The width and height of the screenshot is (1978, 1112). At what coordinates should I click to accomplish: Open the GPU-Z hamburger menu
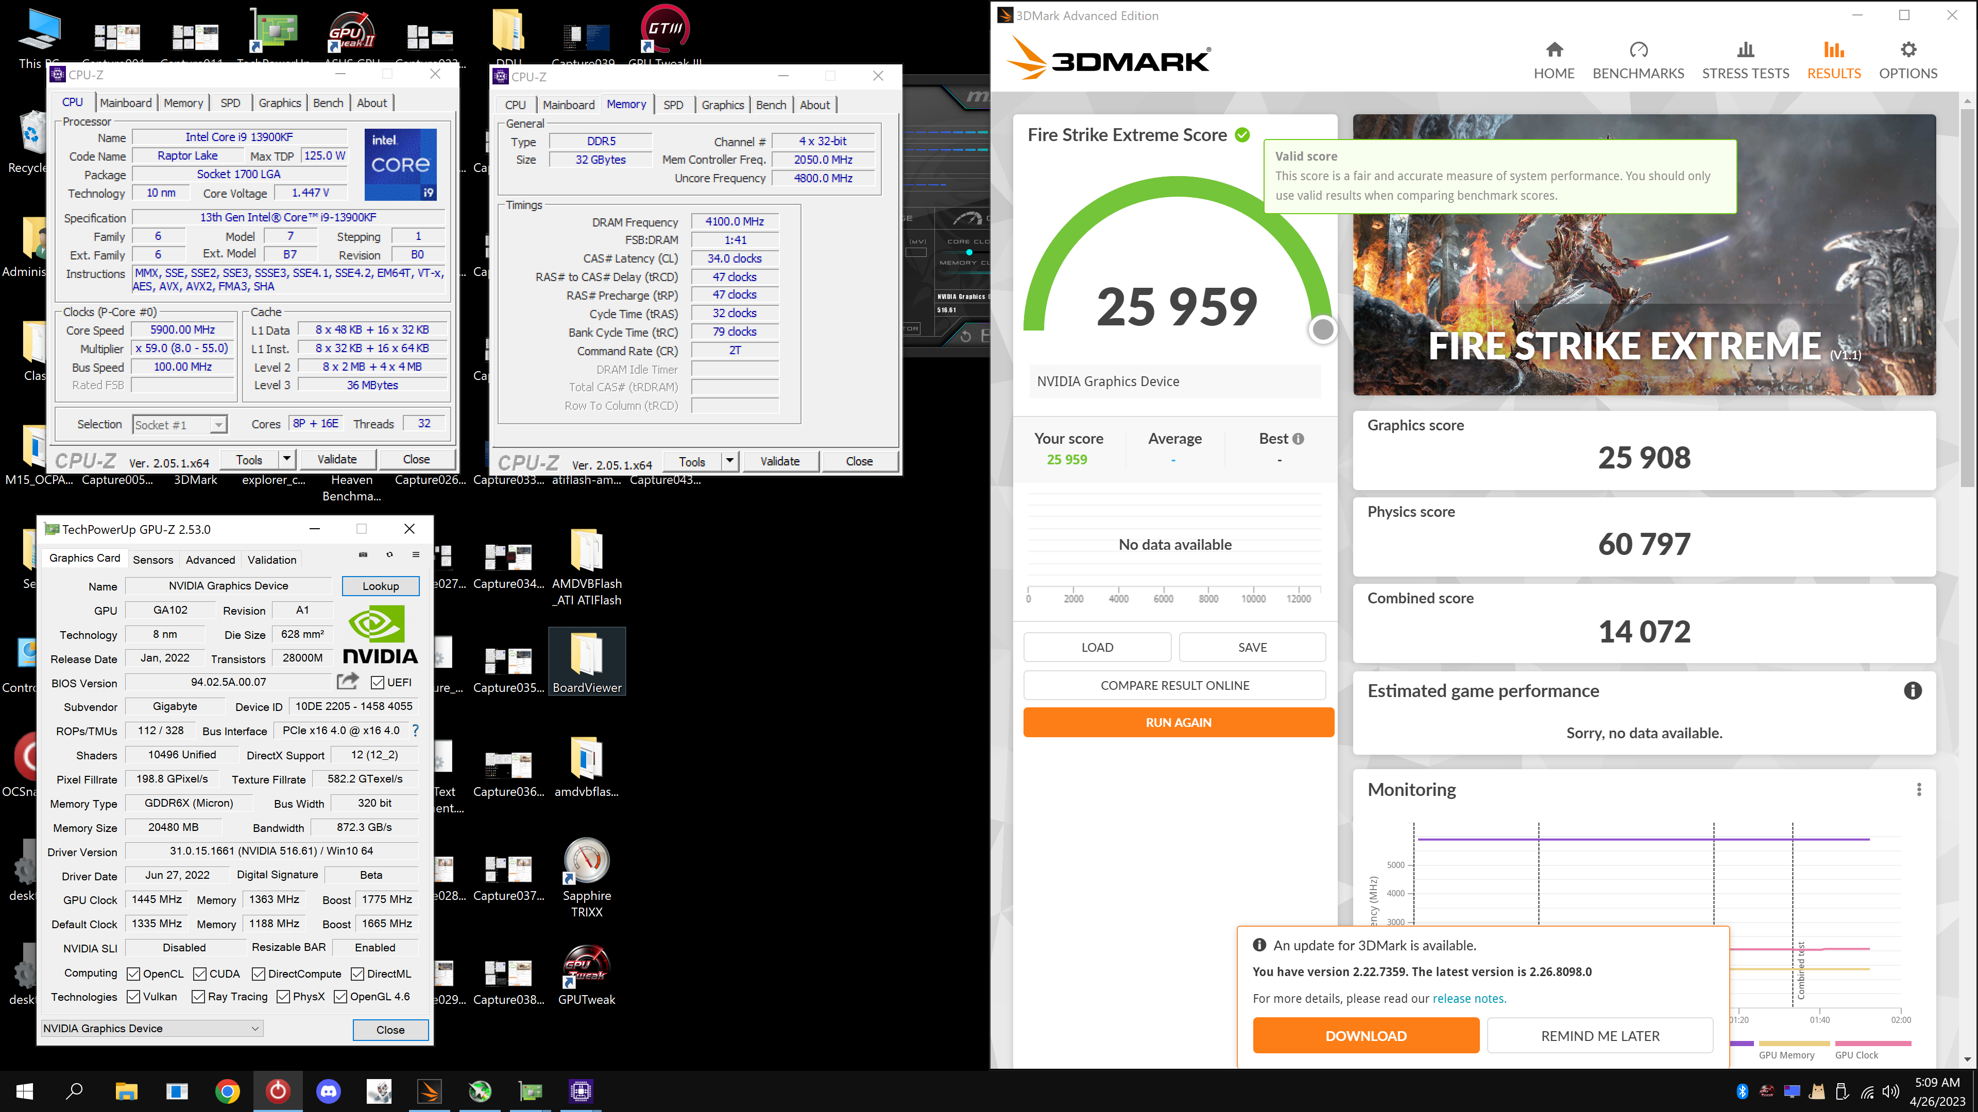pyautogui.click(x=415, y=554)
